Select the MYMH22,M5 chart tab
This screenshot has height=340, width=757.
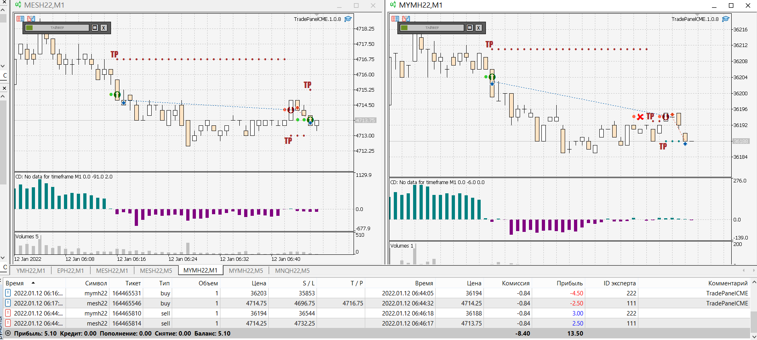pos(246,270)
